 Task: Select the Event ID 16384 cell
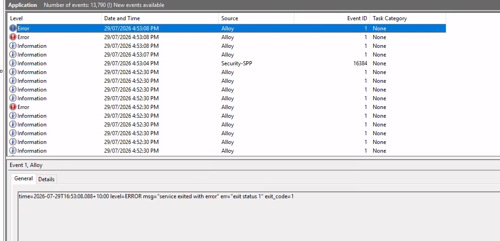click(360, 63)
